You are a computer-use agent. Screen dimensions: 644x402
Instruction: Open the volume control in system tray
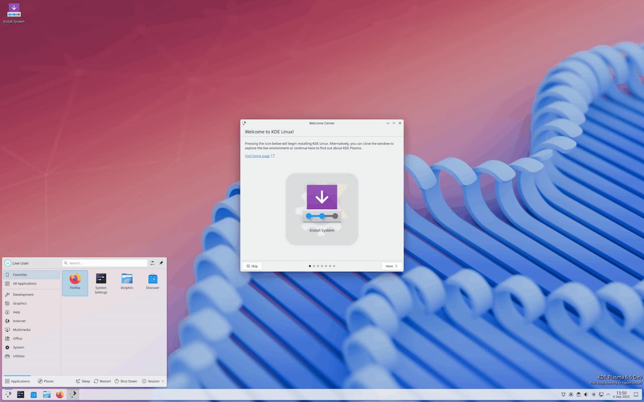(x=586, y=394)
